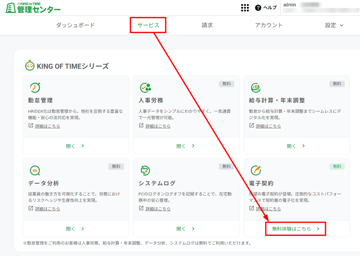This screenshot has width=360, height=256.
Task: Click the 無料 badge on データ分析 card
Action: coord(116,166)
